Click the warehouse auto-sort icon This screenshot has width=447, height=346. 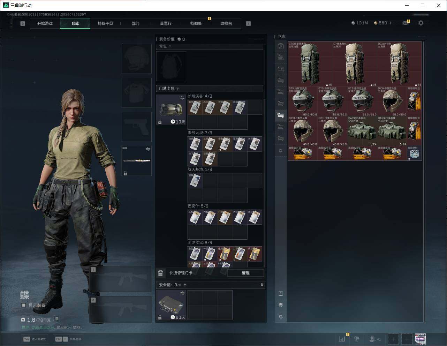tap(281, 316)
